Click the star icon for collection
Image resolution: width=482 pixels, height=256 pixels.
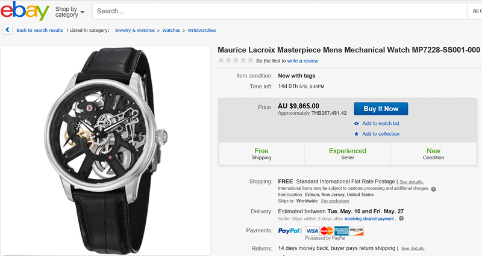point(357,134)
